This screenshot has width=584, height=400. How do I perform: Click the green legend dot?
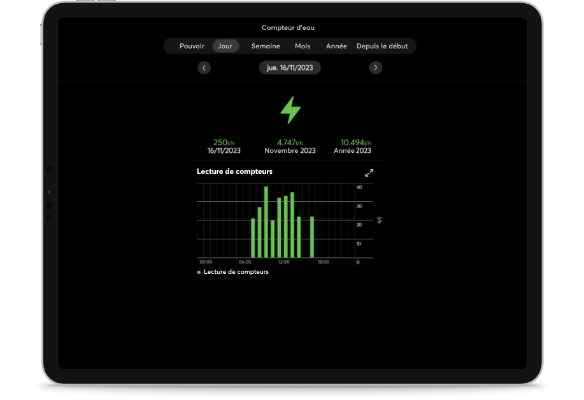pos(199,272)
